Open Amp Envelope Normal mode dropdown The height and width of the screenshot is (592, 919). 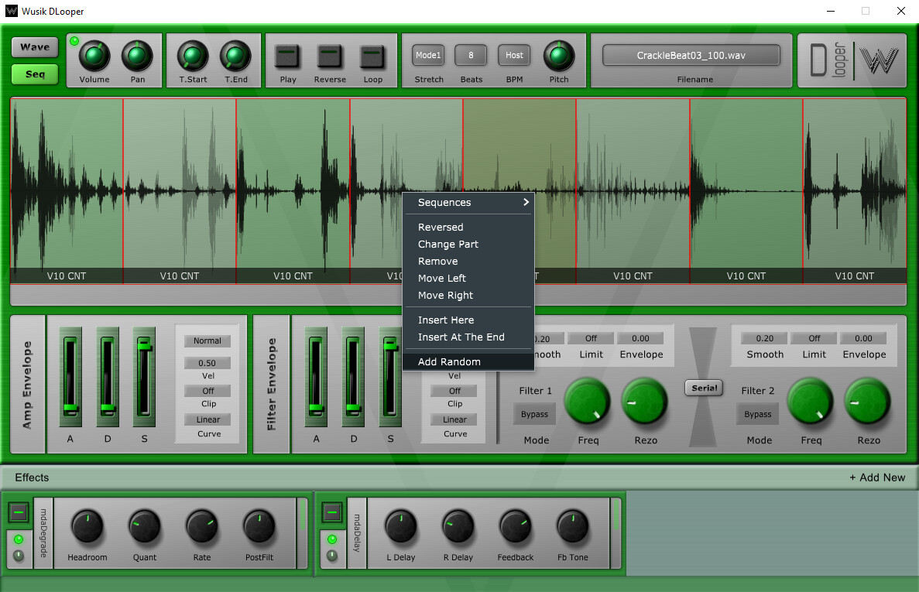pos(207,340)
